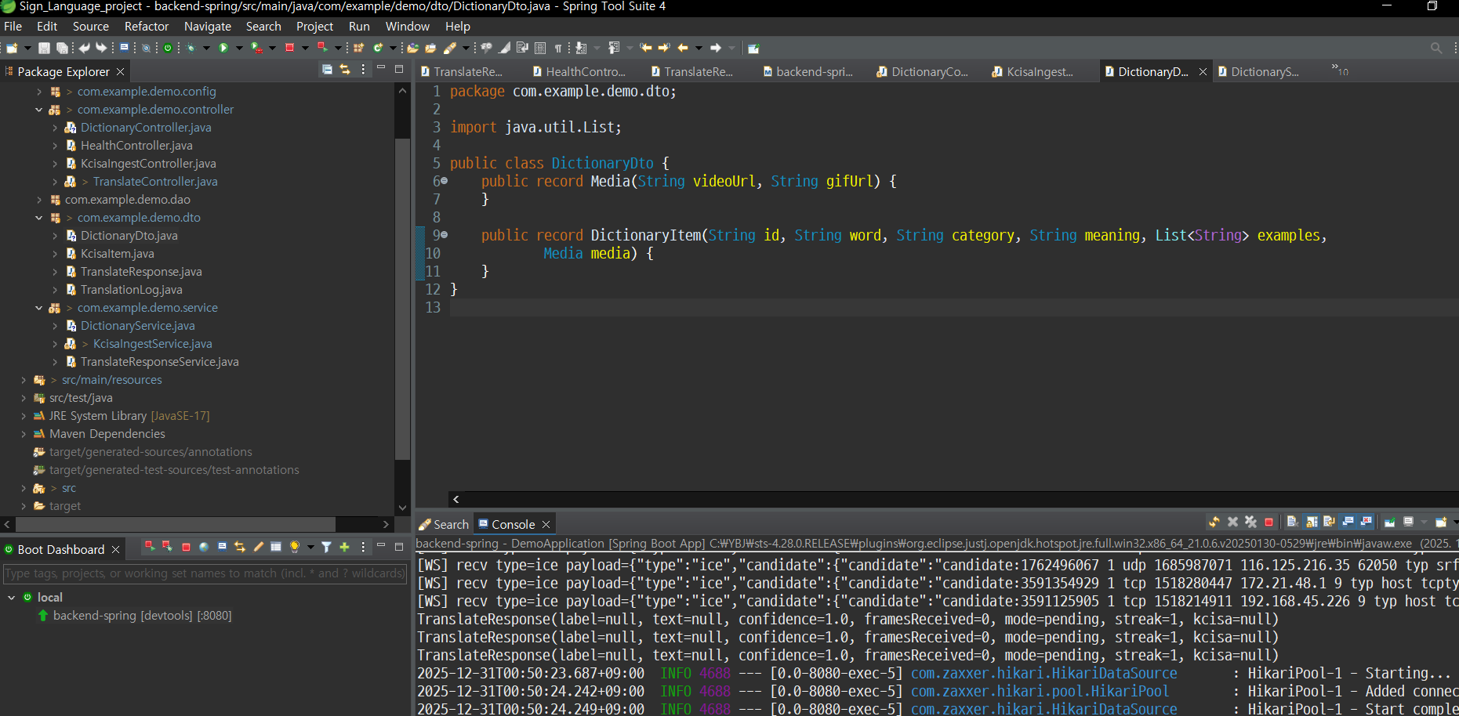The image size is (1459, 716).
Task: Click the Boot Dashboard filter funnel icon
Action: 326,547
